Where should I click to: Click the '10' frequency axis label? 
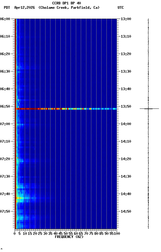coord(25,234)
